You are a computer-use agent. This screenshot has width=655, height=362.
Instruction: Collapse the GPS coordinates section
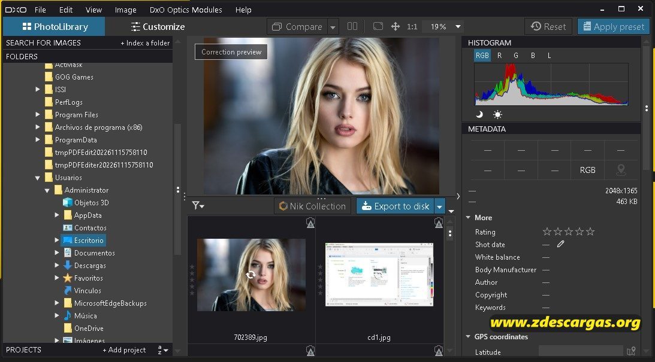pyautogui.click(x=468, y=336)
